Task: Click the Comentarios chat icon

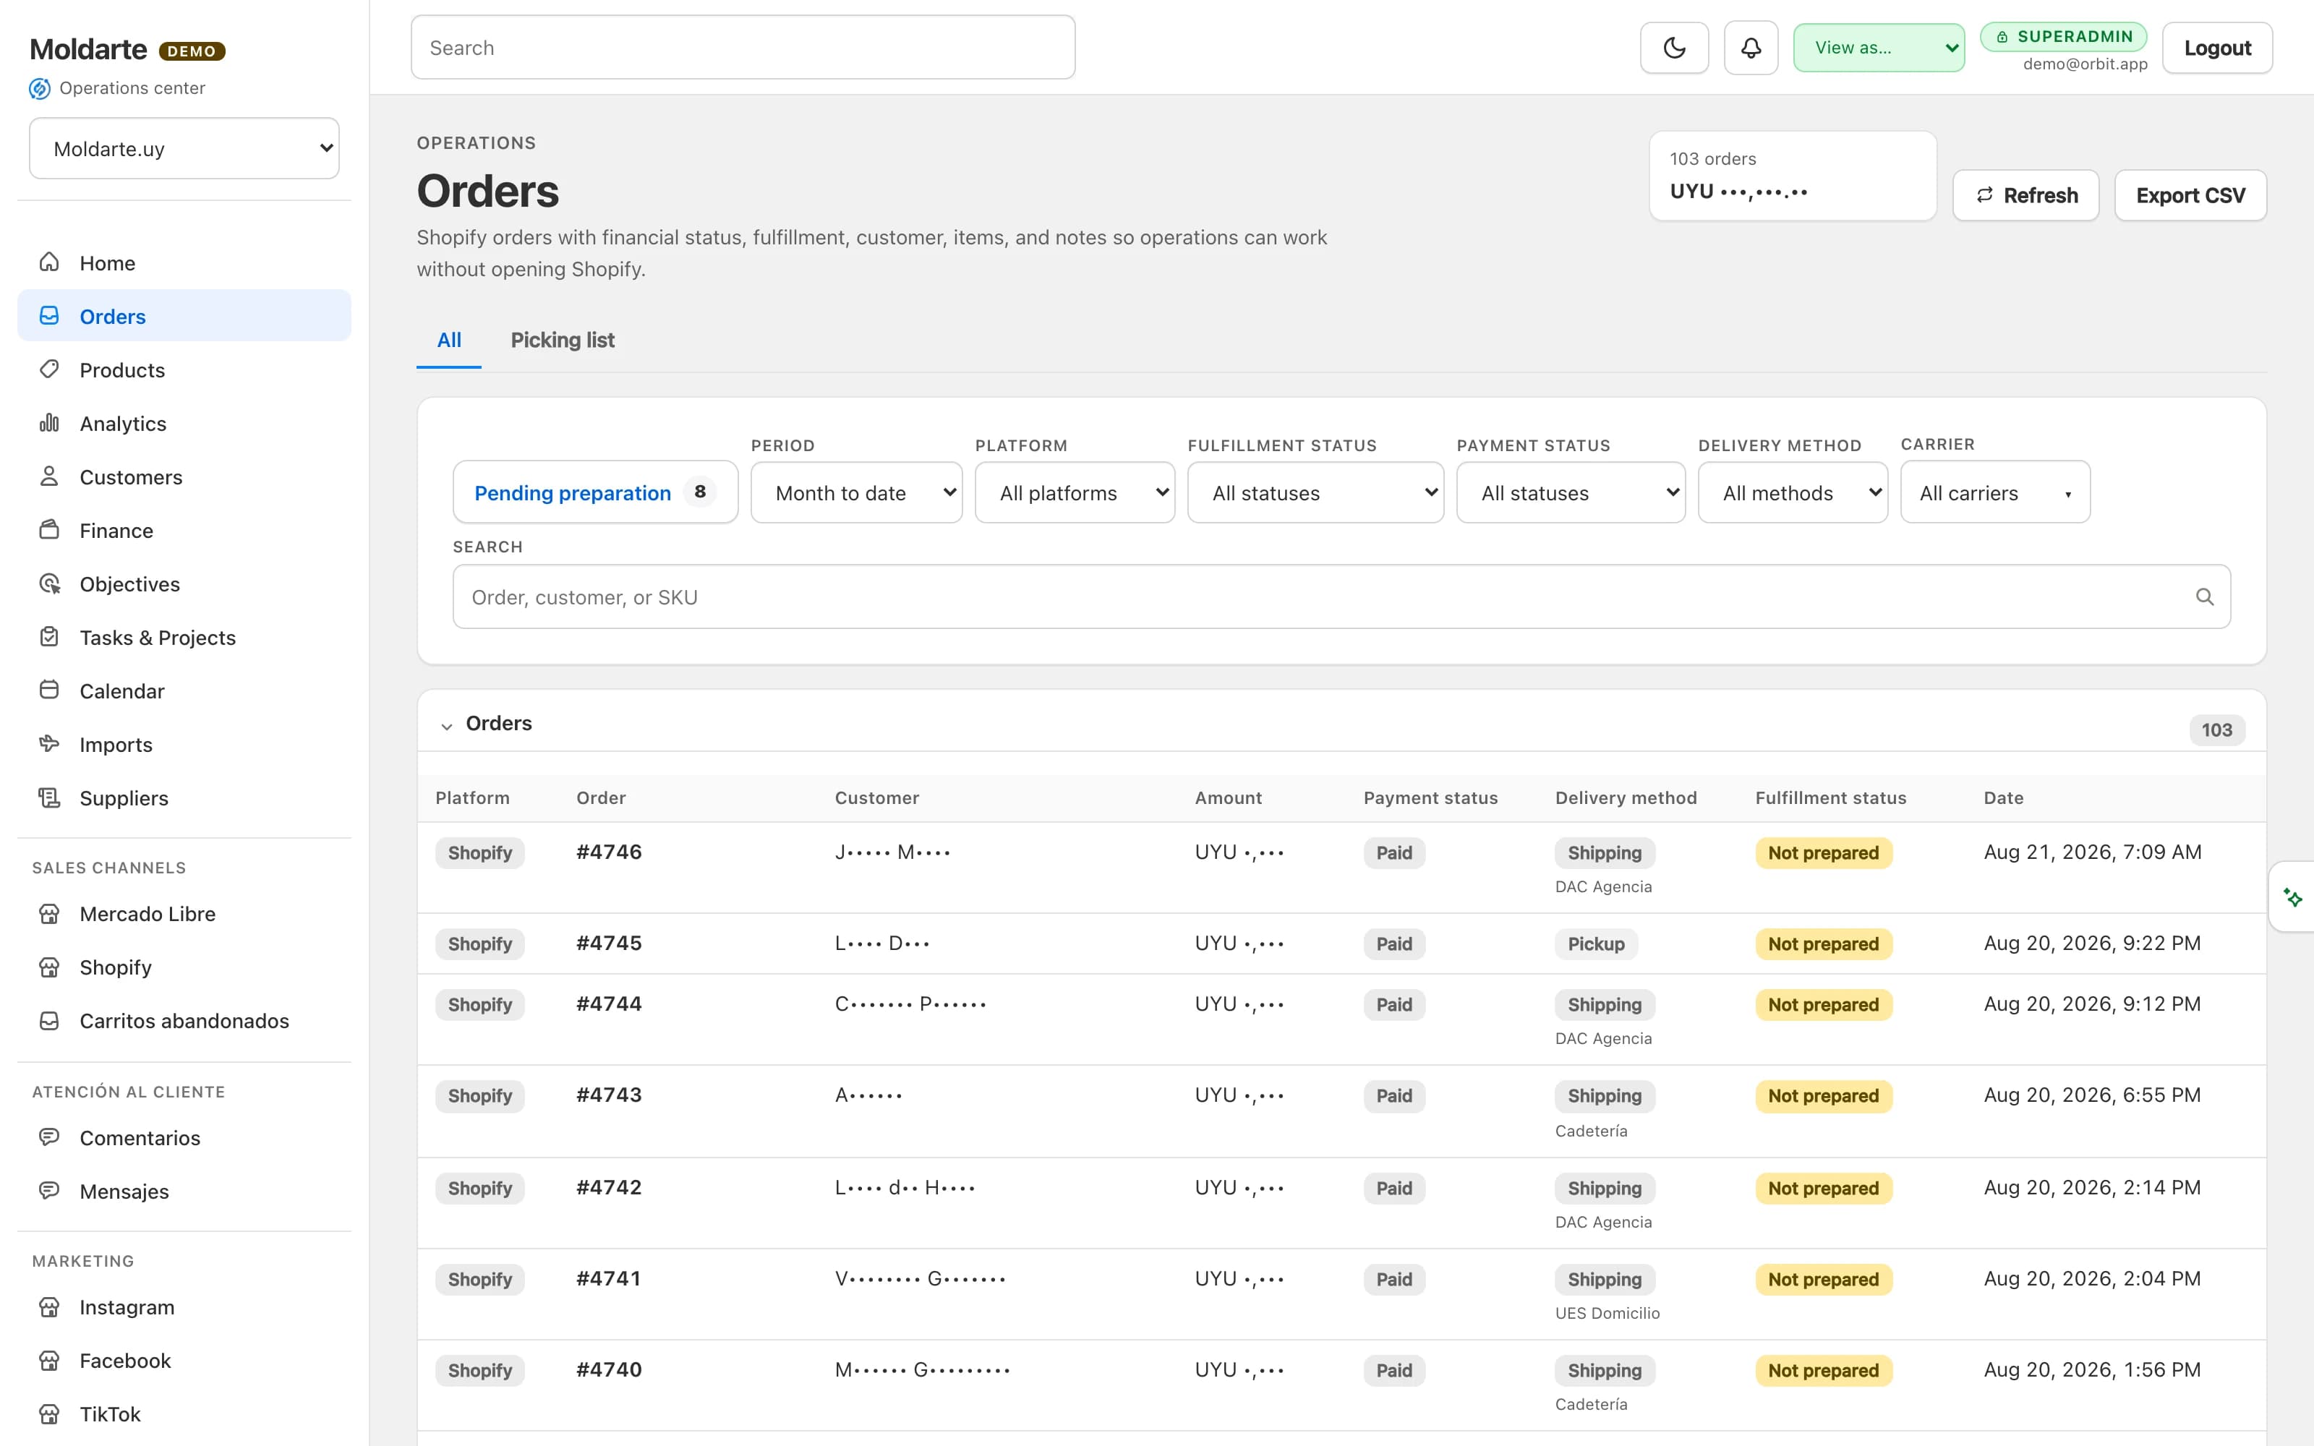Action: pos(48,1137)
